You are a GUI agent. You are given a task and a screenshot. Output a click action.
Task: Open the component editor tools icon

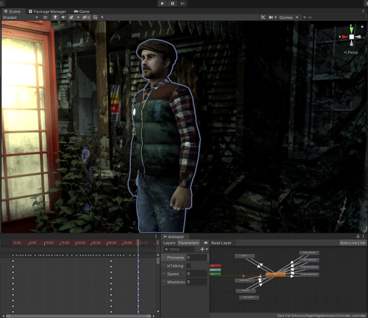pyautogui.click(x=263, y=17)
